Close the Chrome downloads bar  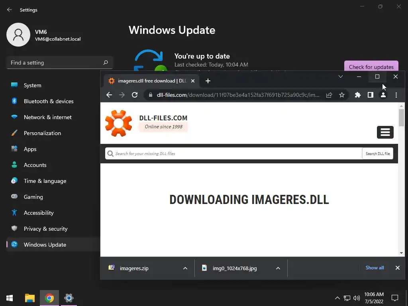pos(398,268)
